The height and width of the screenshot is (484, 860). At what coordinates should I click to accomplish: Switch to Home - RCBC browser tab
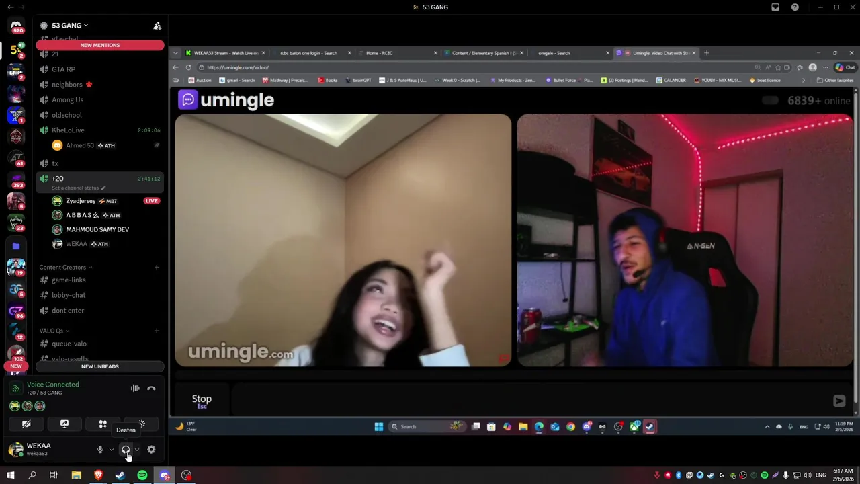click(396, 53)
